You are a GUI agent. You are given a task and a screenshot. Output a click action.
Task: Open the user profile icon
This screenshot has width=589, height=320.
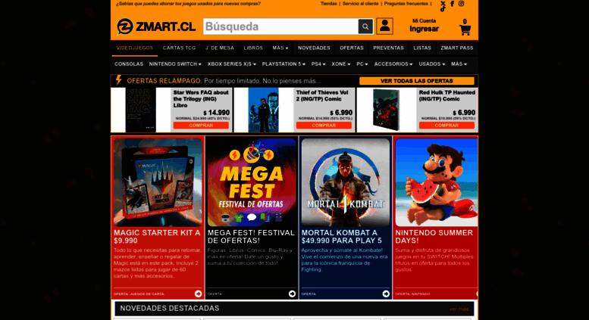[x=384, y=26]
